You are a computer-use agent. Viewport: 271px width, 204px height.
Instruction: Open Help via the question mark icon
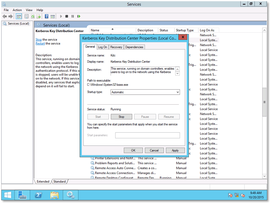(46, 16)
